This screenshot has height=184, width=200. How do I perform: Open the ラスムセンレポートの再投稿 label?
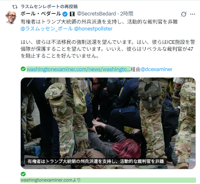coord(49,6)
